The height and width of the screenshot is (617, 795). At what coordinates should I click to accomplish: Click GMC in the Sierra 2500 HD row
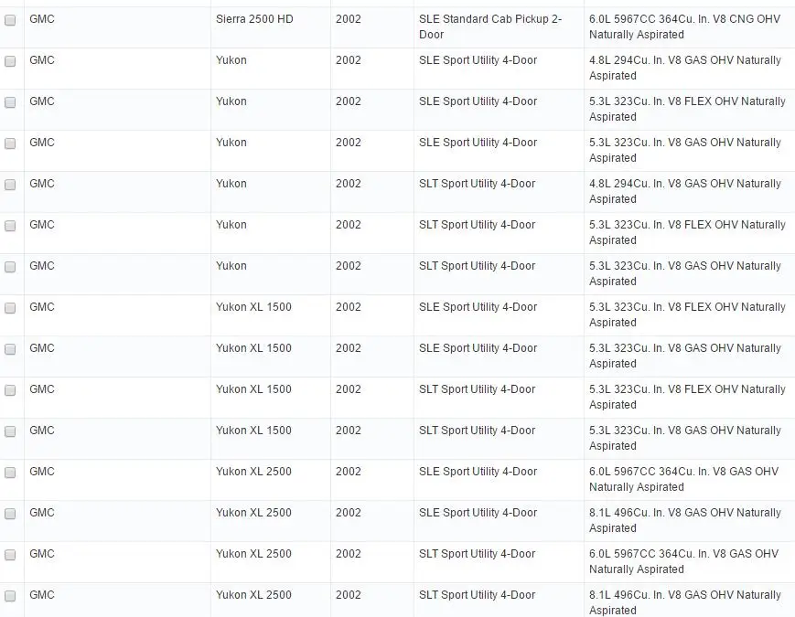coord(42,19)
